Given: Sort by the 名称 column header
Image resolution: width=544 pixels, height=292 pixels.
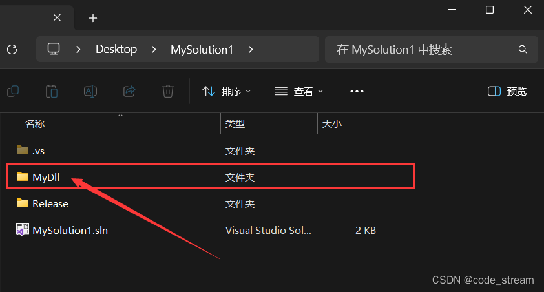Looking at the screenshot, I should (x=35, y=124).
